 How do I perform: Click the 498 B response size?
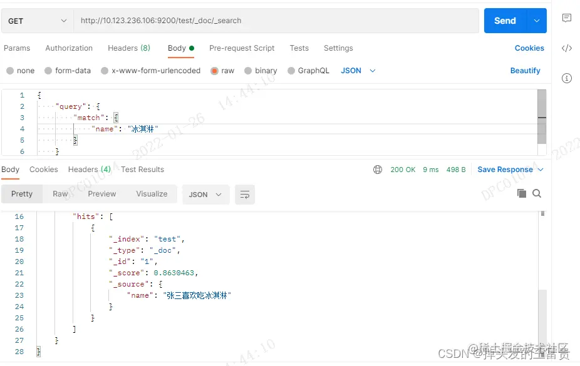(456, 170)
